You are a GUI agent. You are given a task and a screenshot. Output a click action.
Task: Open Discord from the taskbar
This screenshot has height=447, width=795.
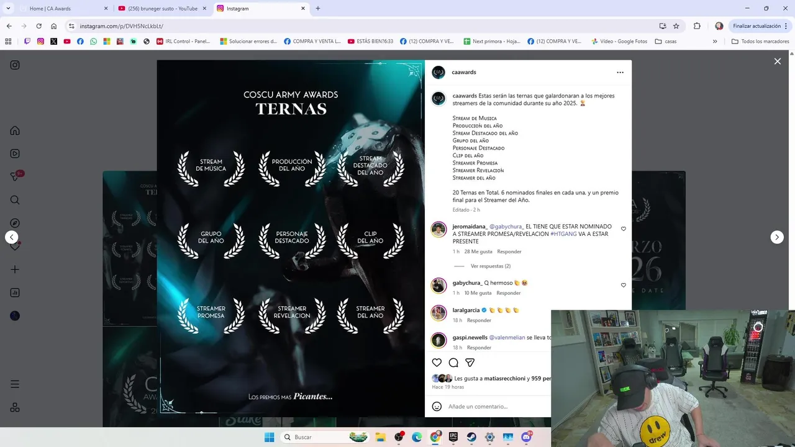tap(527, 437)
